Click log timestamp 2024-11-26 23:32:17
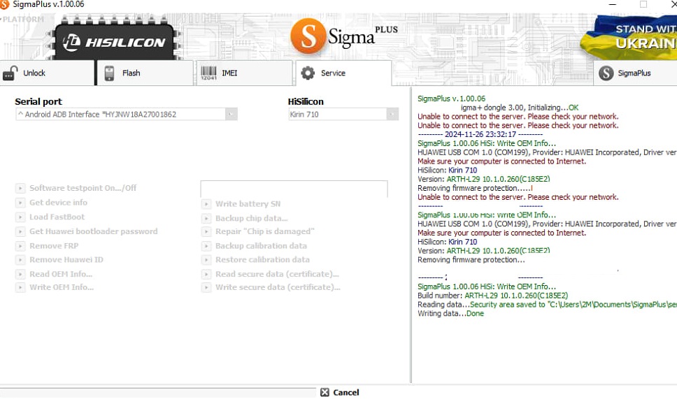Image resolution: width=677 pixels, height=399 pixels. tap(480, 134)
